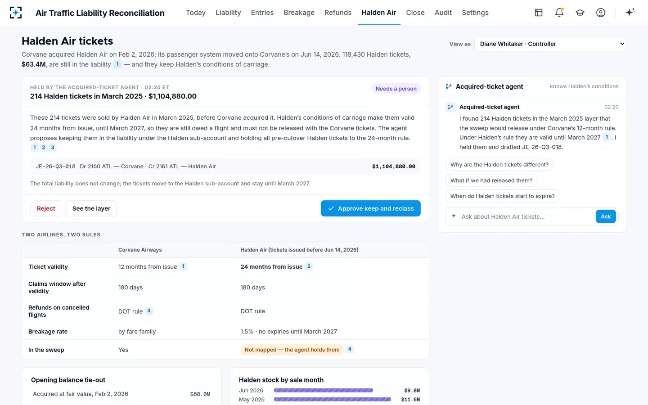Image resolution: width=648 pixels, height=405 pixels.
Task: Reject the proposed reclass entry
Action: tap(46, 208)
